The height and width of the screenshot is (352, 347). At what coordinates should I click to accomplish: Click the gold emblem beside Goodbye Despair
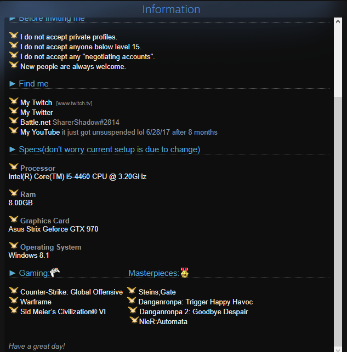(x=133, y=310)
